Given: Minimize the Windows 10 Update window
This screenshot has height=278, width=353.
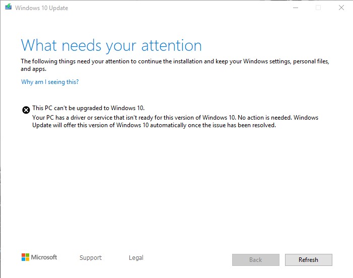Looking at the screenshot, I should pyautogui.click(x=294, y=8).
